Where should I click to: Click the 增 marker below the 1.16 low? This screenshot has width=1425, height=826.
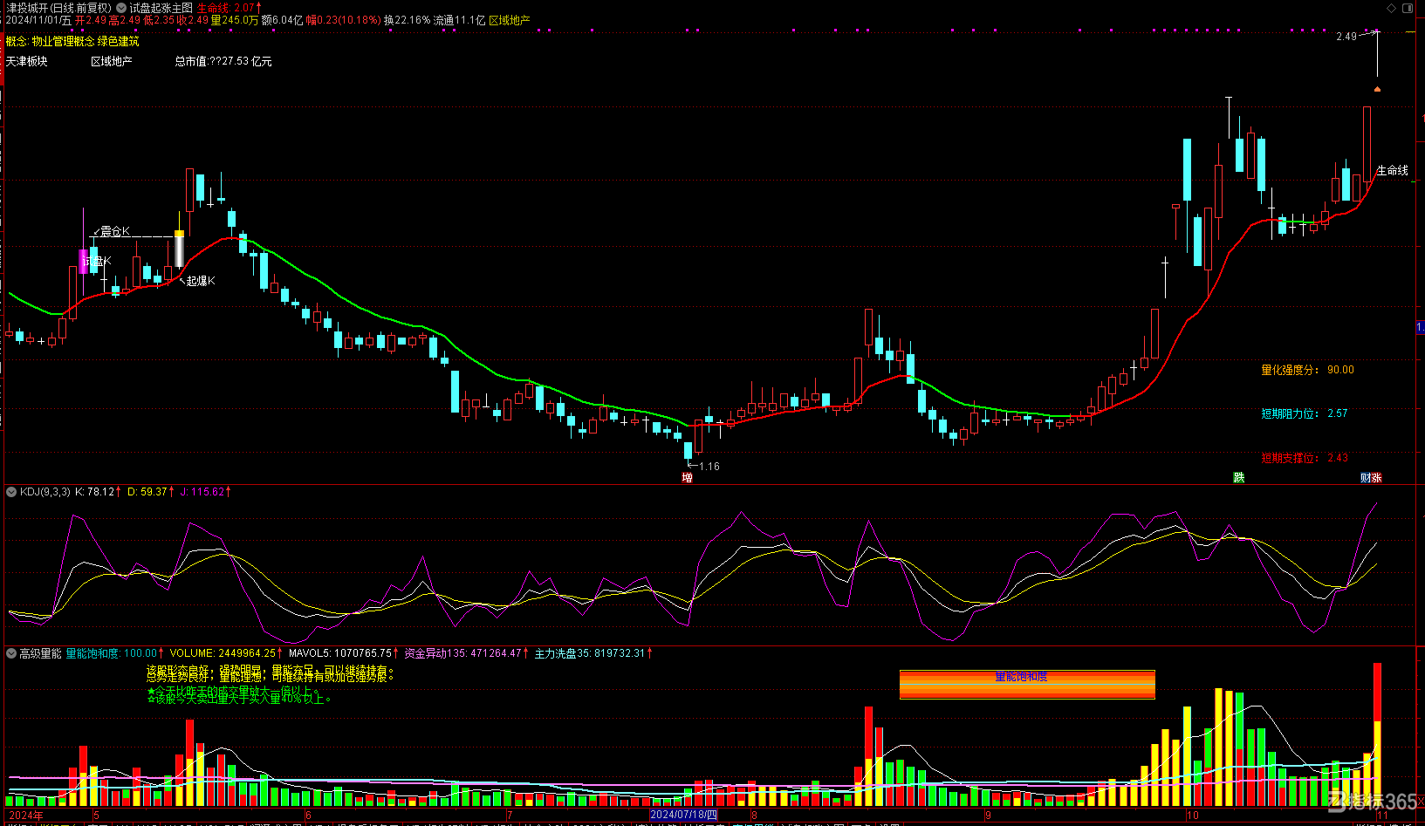pyautogui.click(x=687, y=478)
